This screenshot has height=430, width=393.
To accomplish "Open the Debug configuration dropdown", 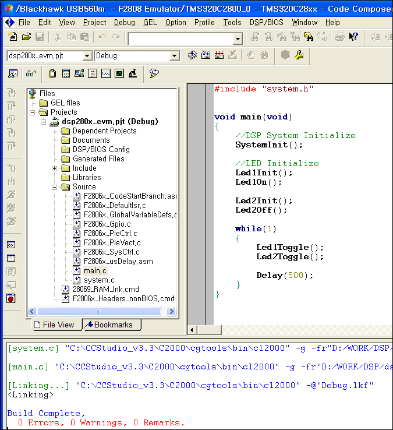I will coord(174,56).
